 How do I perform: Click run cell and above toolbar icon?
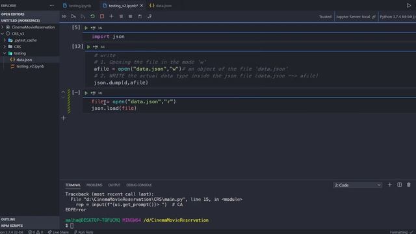click(x=73, y=16)
